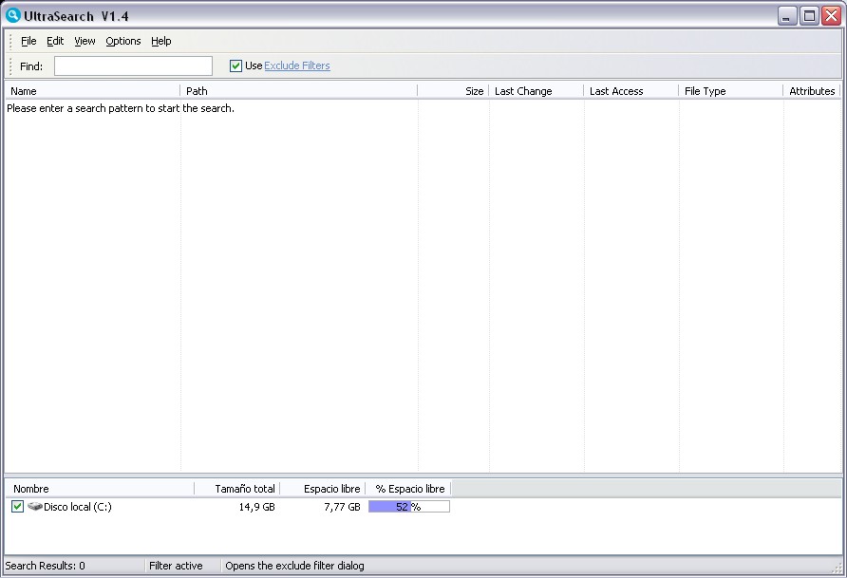The width and height of the screenshot is (847, 578).
Task: Toggle the Use Exclude Filters checkbox
Action: pos(235,65)
